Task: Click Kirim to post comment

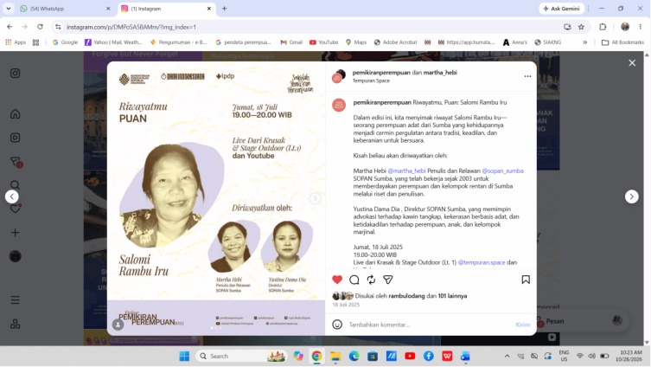Action: point(522,325)
